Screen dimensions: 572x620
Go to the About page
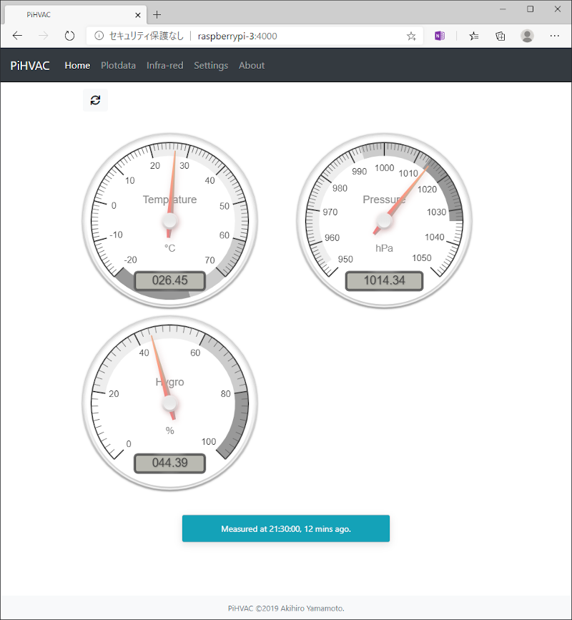pyautogui.click(x=252, y=65)
